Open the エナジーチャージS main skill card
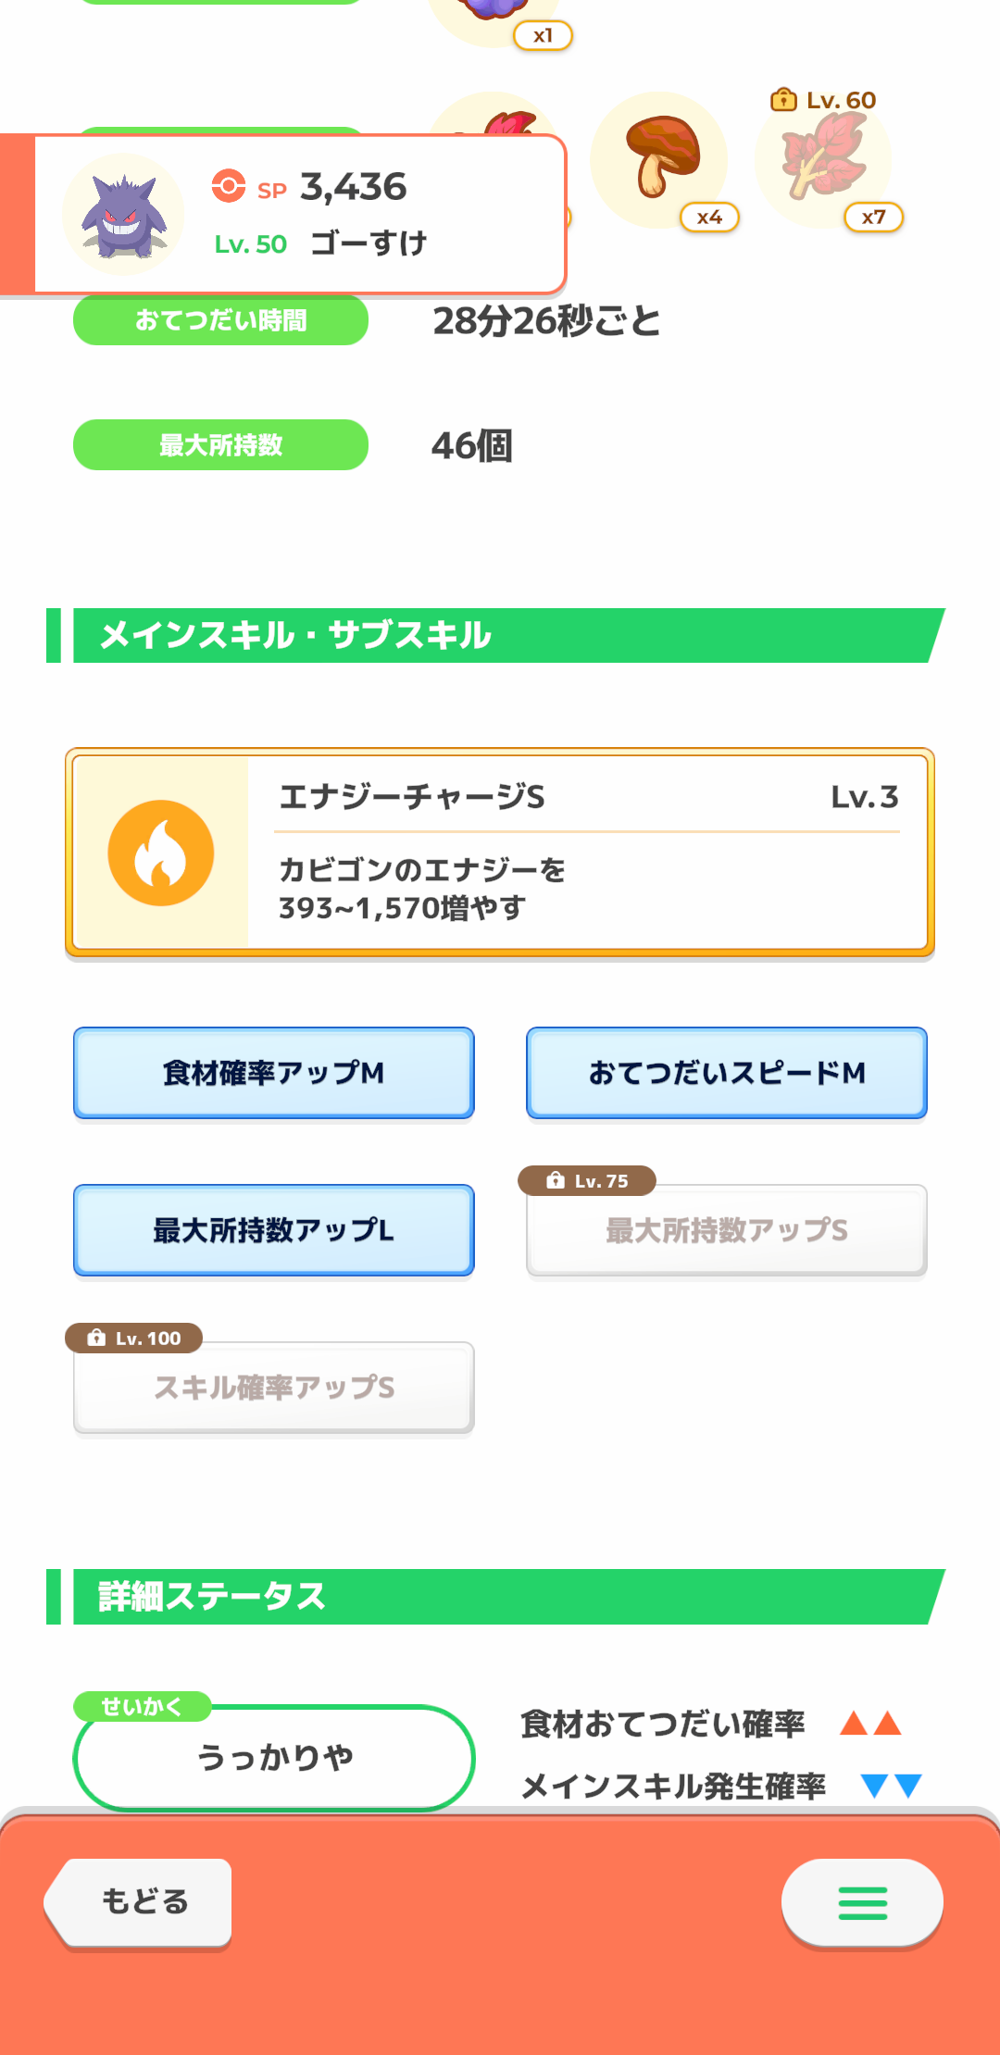 click(x=500, y=853)
